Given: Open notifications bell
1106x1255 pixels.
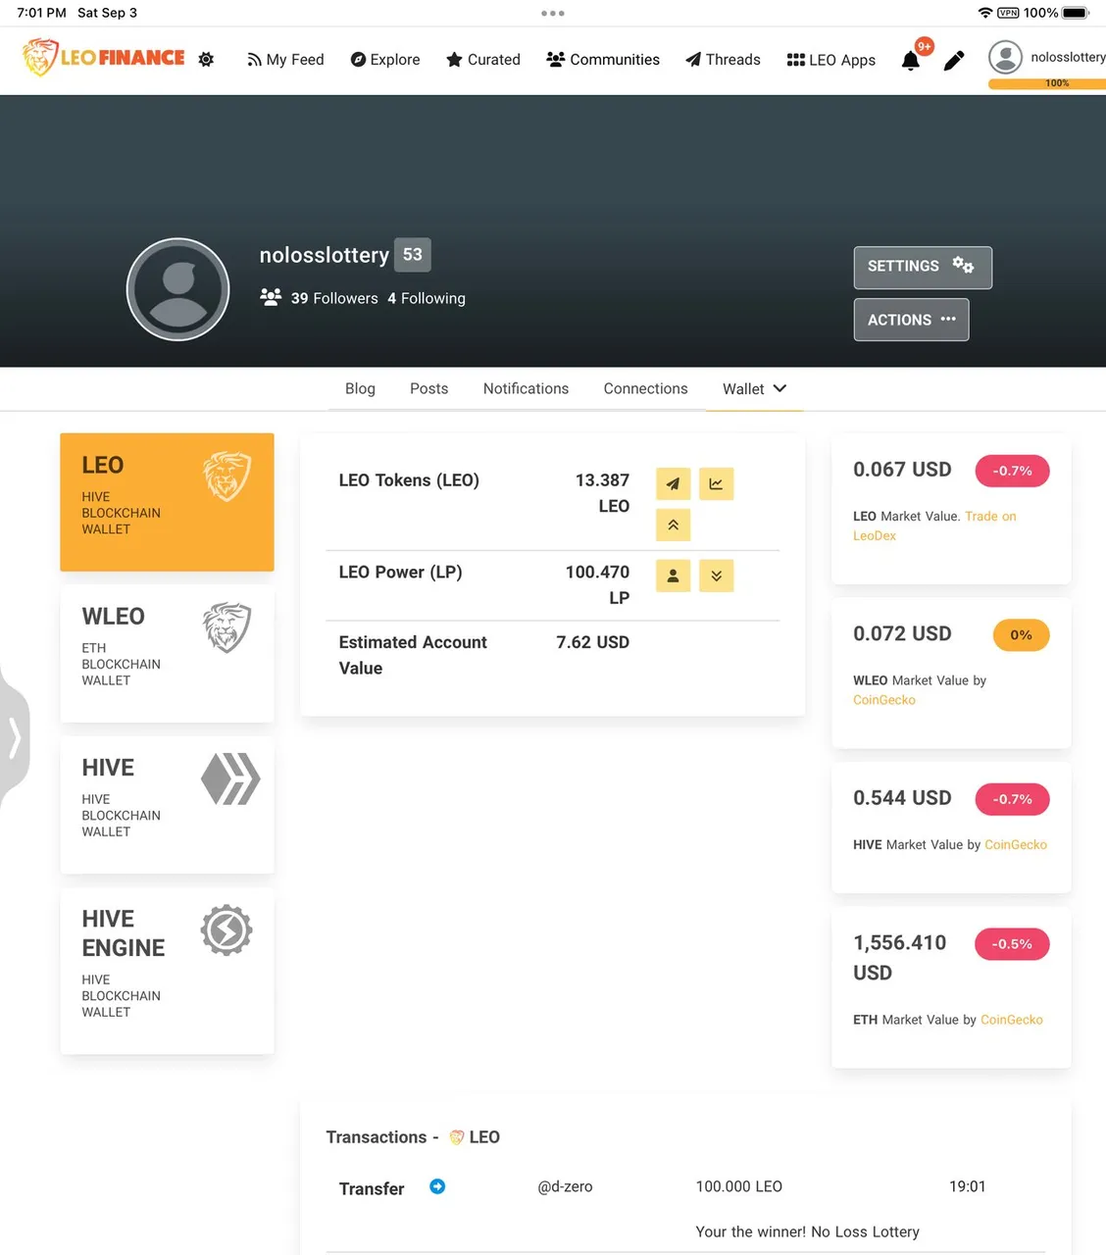Looking at the screenshot, I should point(911,61).
